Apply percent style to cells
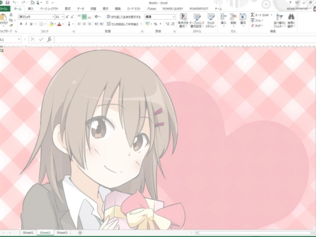Screen dimensions: 316x237 coord(155,24)
